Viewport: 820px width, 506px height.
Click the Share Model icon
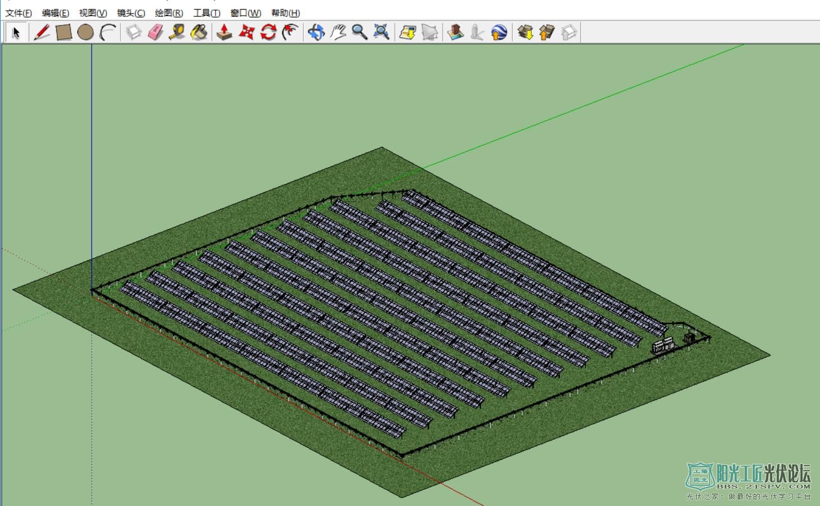547,33
